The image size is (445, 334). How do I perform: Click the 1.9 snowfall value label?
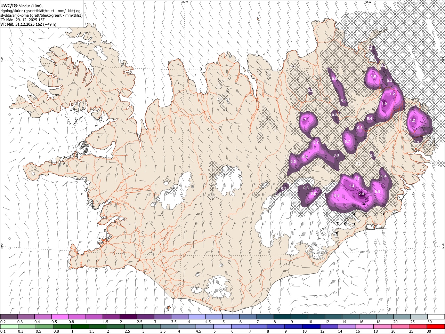[x=384, y=104]
